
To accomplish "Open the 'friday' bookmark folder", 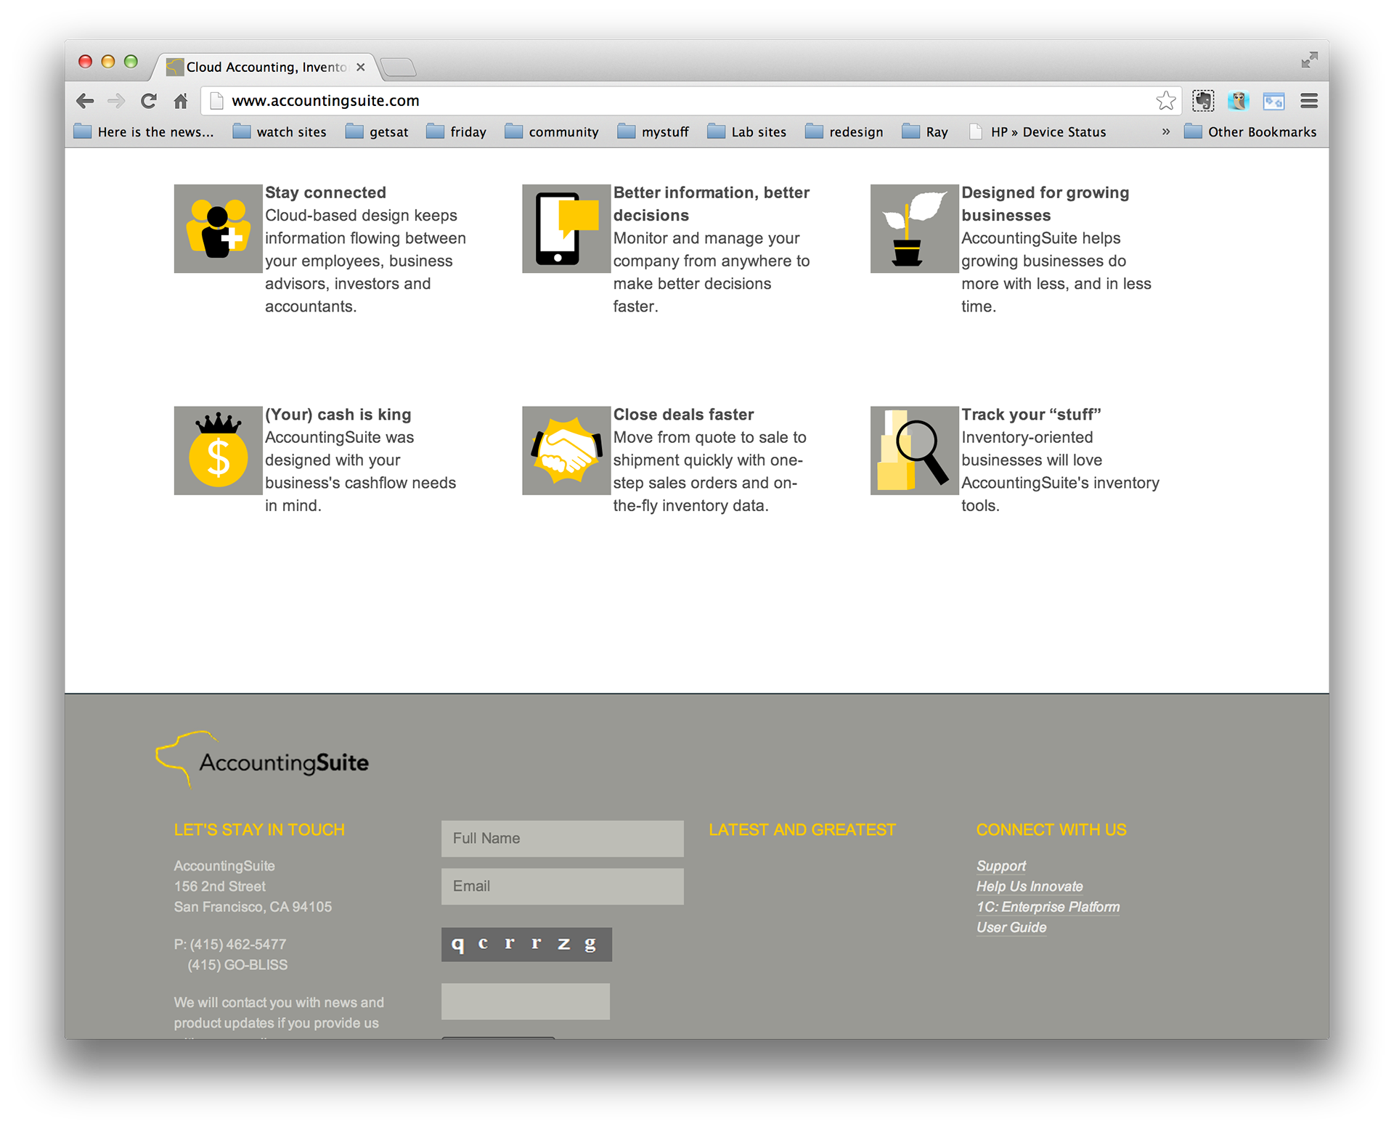I will pyautogui.click(x=456, y=131).
